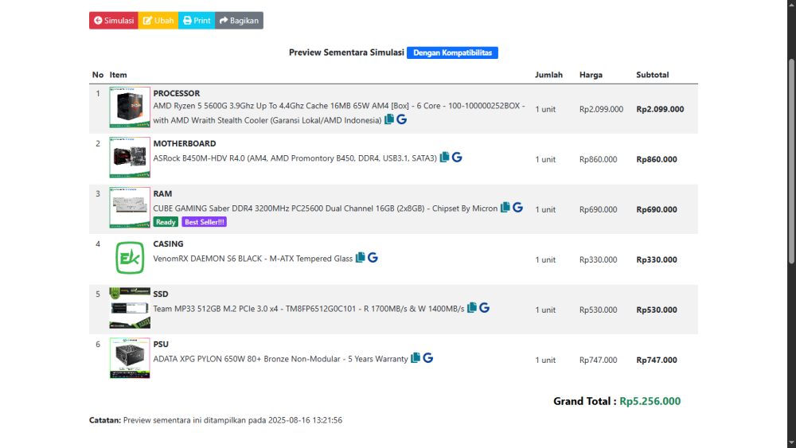
Task: Copy the Team MP33 512GB SSD name
Action: 472,308
